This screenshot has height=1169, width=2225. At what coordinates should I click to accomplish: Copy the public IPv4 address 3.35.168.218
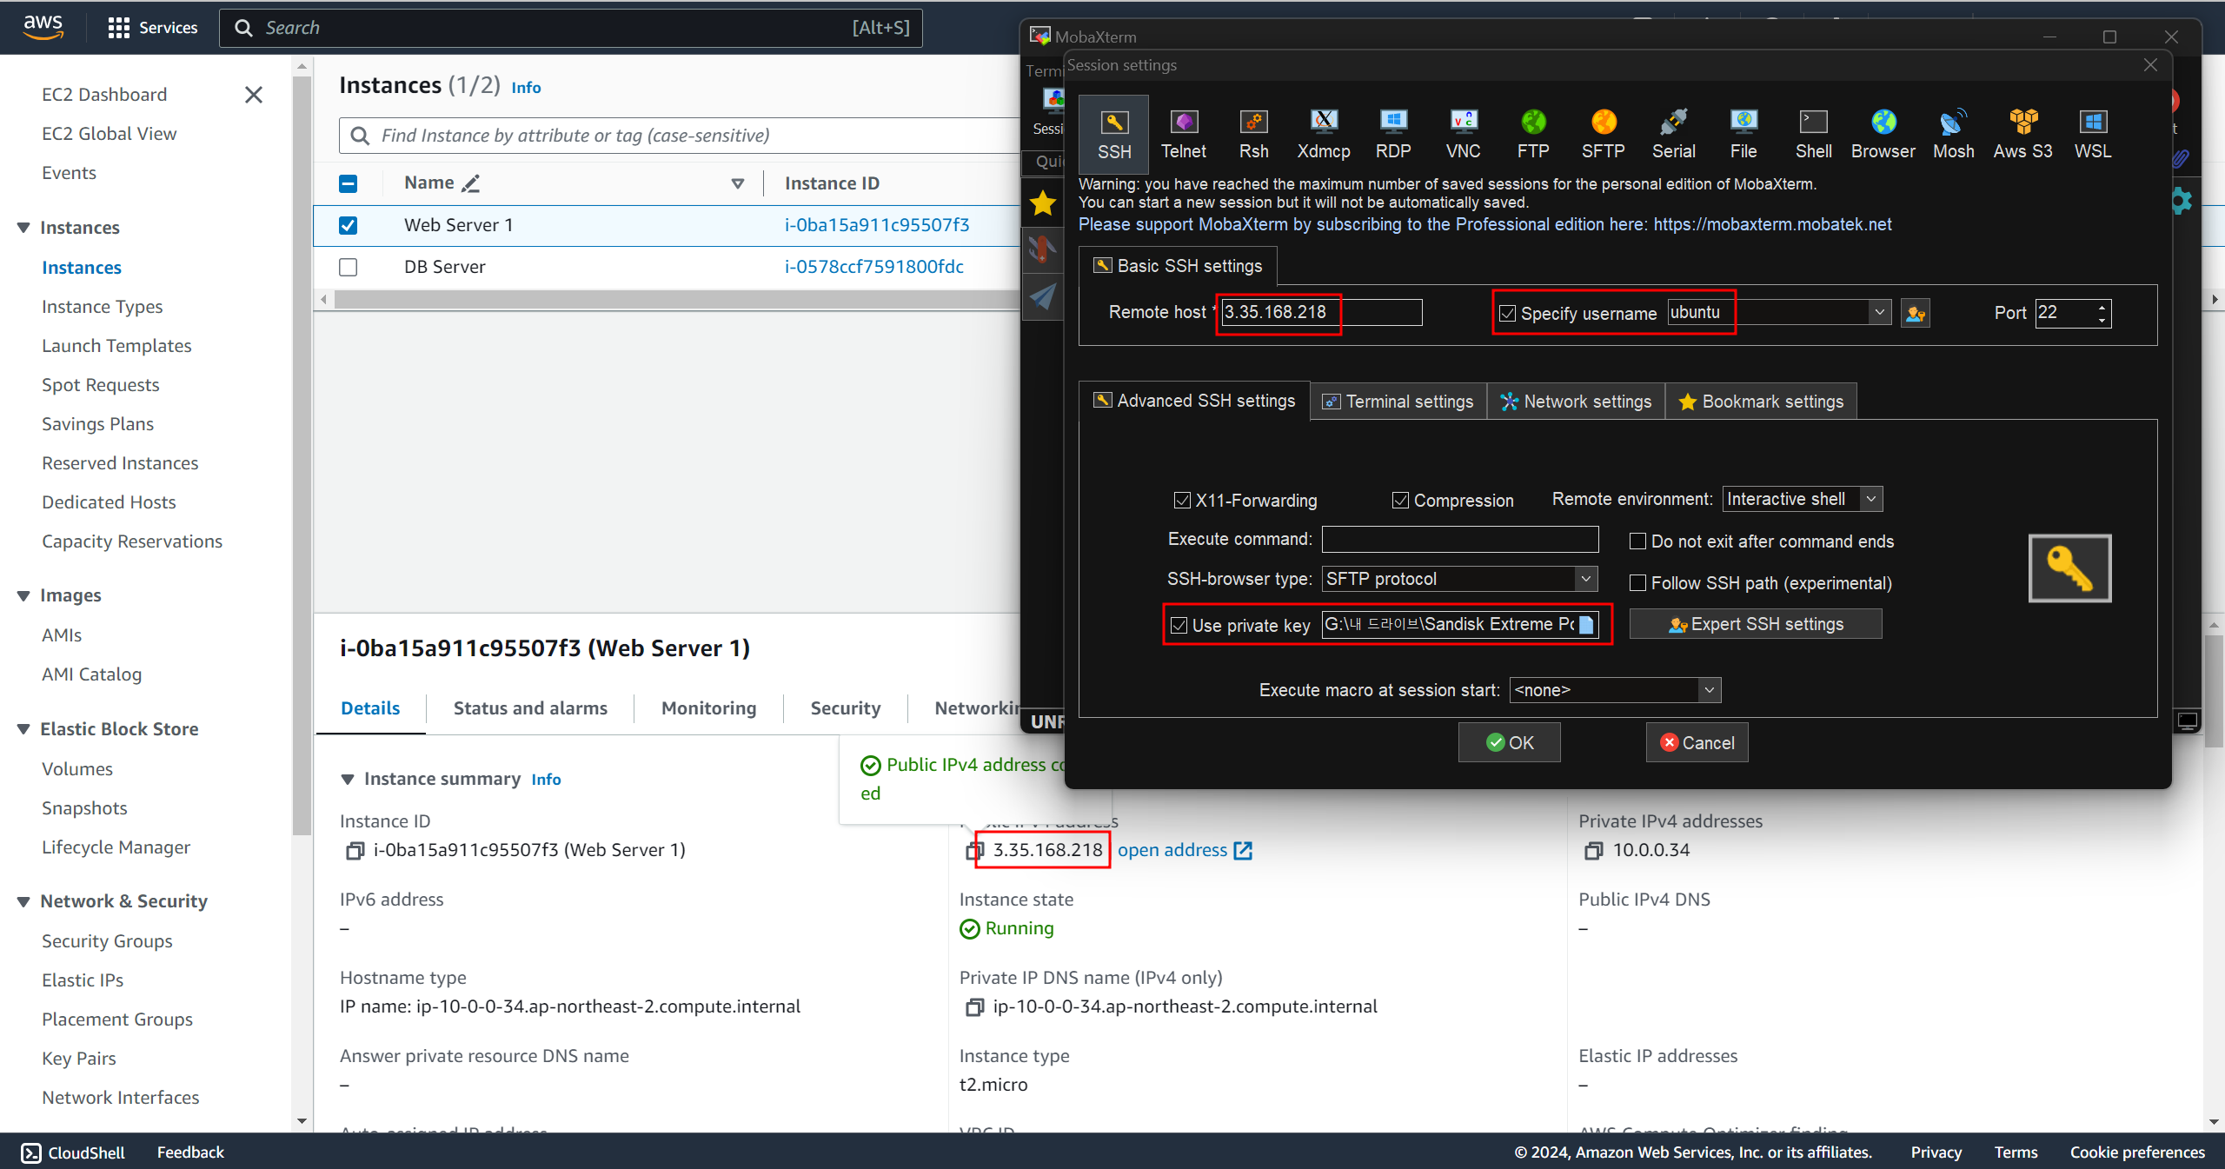pos(974,851)
